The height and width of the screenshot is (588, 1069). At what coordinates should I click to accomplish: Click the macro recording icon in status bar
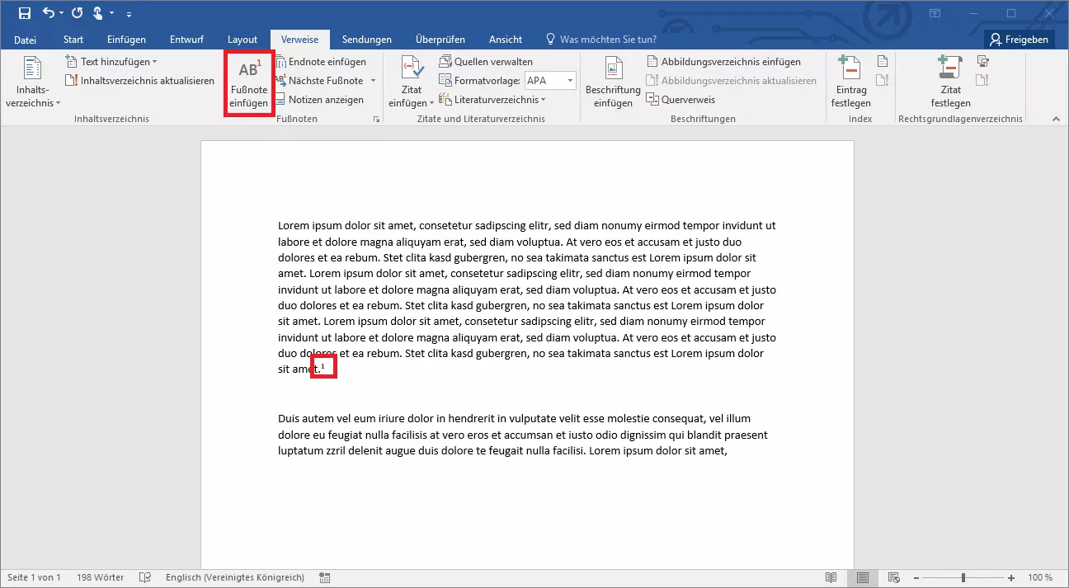[325, 577]
